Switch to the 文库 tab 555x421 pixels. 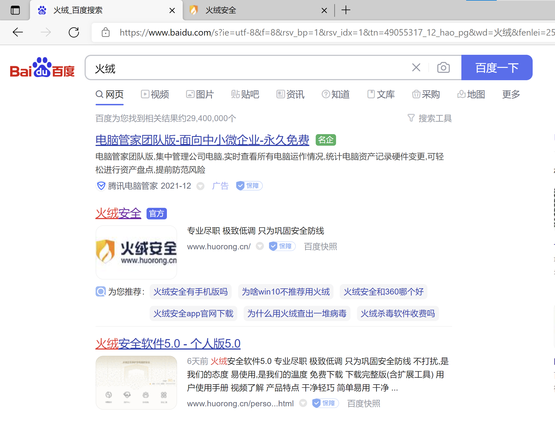pos(381,94)
